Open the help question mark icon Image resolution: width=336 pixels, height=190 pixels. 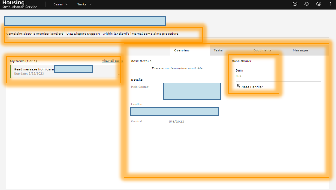[295, 4]
